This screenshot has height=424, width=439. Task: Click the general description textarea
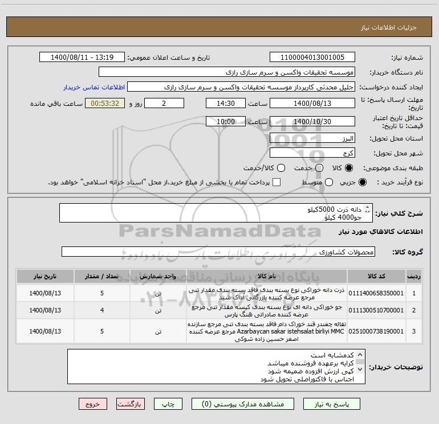tap(216, 213)
